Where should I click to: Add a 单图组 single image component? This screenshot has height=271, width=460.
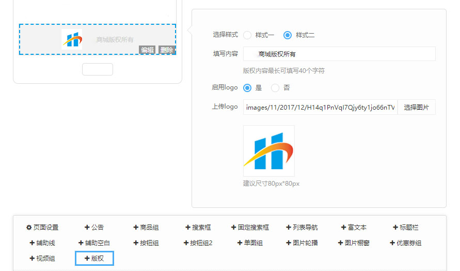pyautogui.click(x=250, y=243)
